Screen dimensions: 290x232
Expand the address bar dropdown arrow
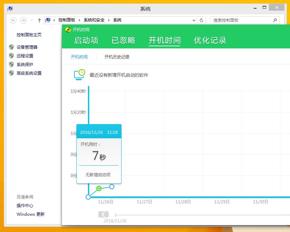(x=194, y=20)
